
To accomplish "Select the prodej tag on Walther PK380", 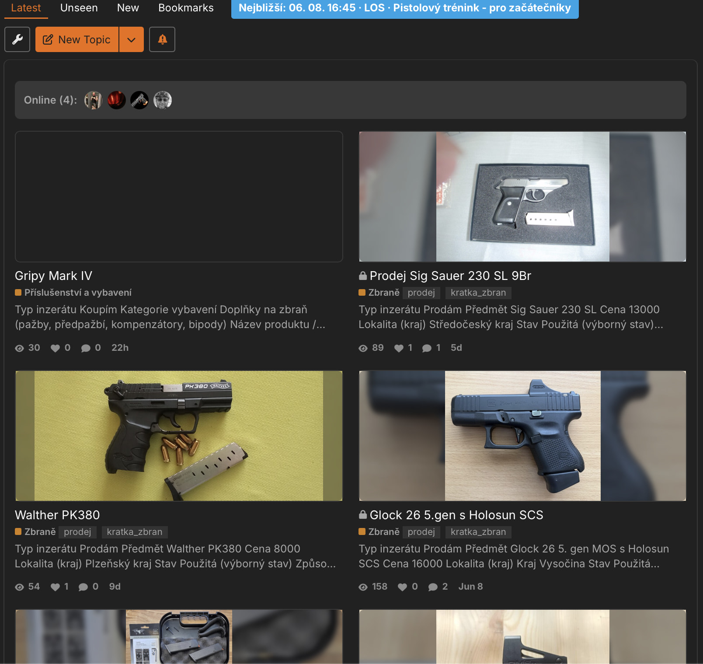I will [x=77, y=532].
